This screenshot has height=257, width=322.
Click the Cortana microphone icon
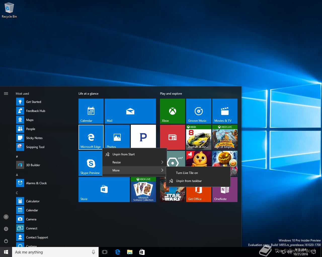93,252
